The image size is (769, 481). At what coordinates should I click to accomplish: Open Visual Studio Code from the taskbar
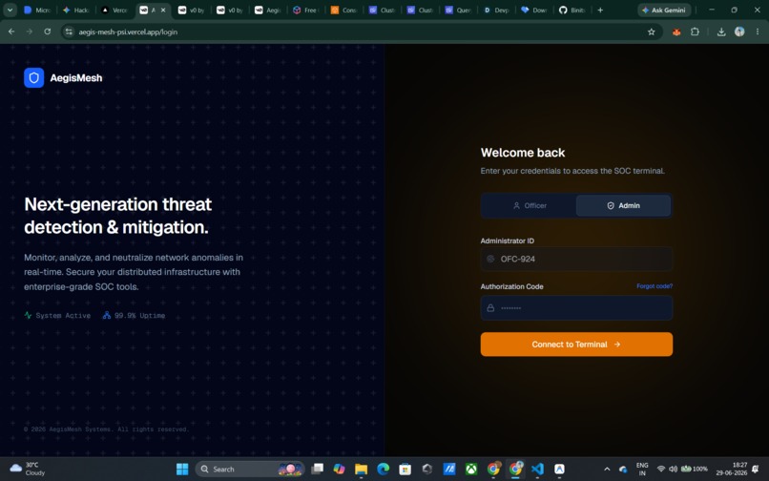[537, 470]
